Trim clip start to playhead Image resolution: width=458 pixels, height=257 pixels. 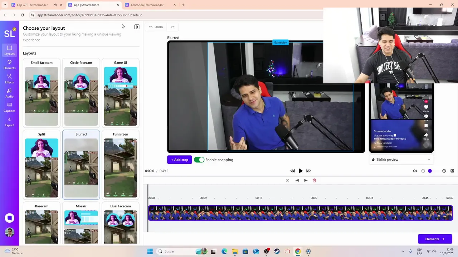pyautogui.click(x=306, y=180)
